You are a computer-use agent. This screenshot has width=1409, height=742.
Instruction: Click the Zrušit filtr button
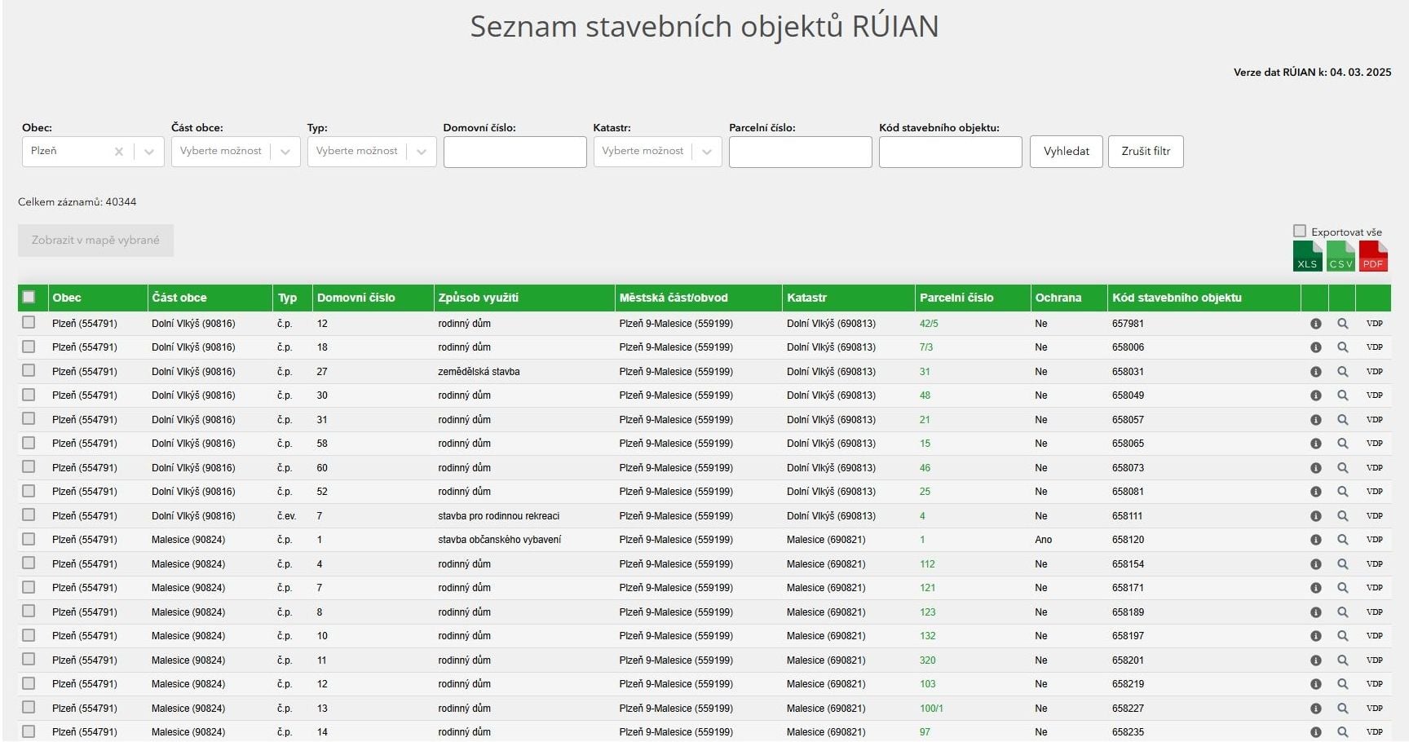[x=1146, y=152]
